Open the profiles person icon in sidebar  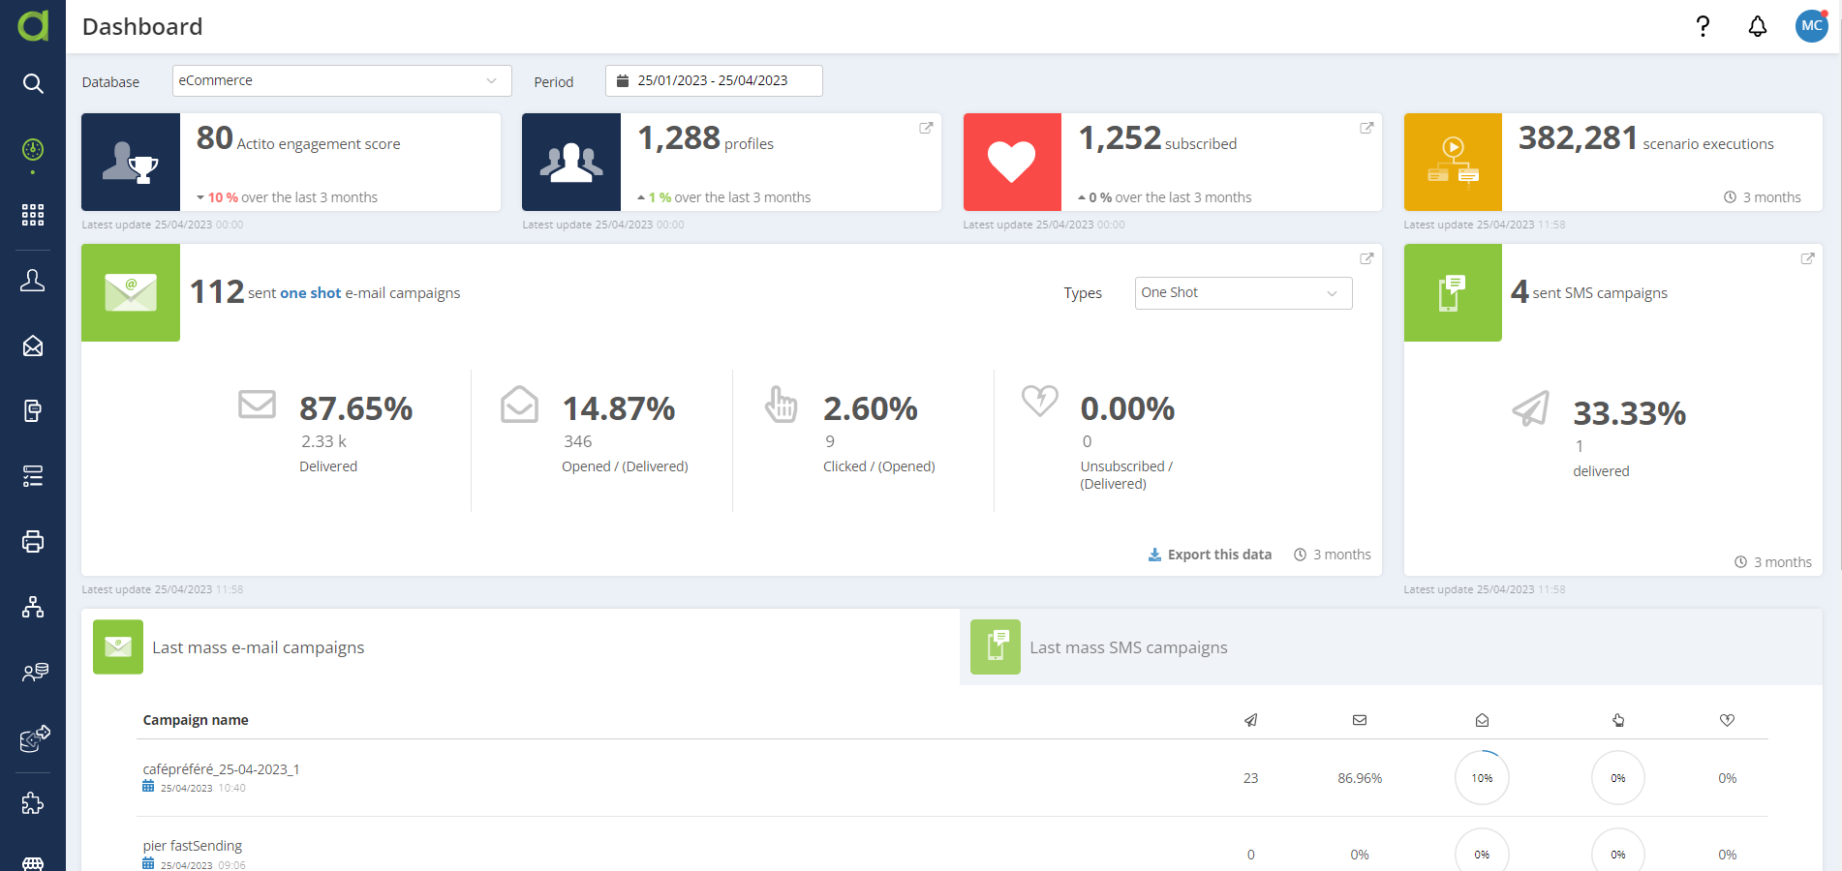[x=33, y=281]
